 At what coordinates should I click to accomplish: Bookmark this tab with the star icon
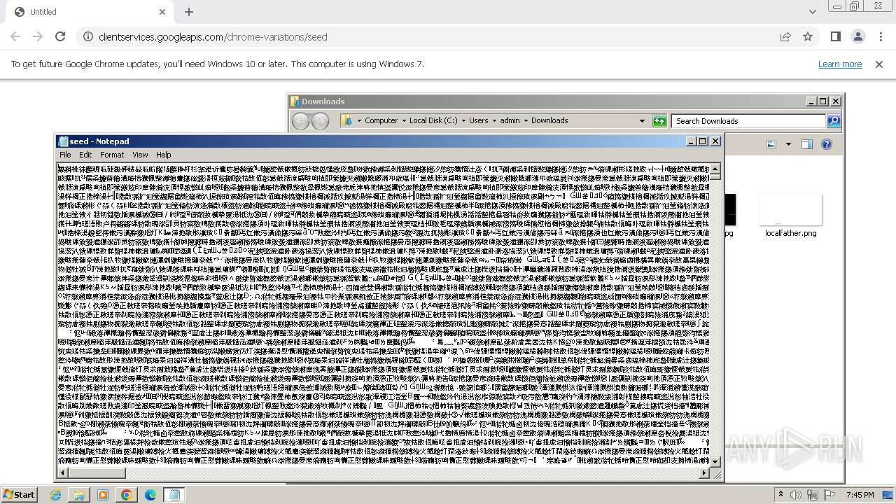[808, 36]
